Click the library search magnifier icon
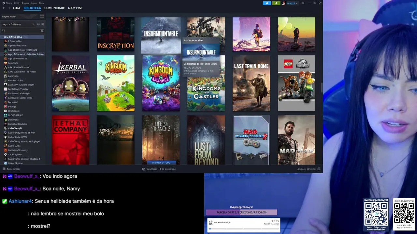The image size is (417, 234). pyautogui.click(x=4, y=30)
